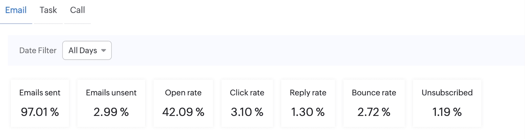Click the arrow icon in All Days dropdown
Image resolution: width=525 pixels, height=139 pixels.
tap(104, 51)
